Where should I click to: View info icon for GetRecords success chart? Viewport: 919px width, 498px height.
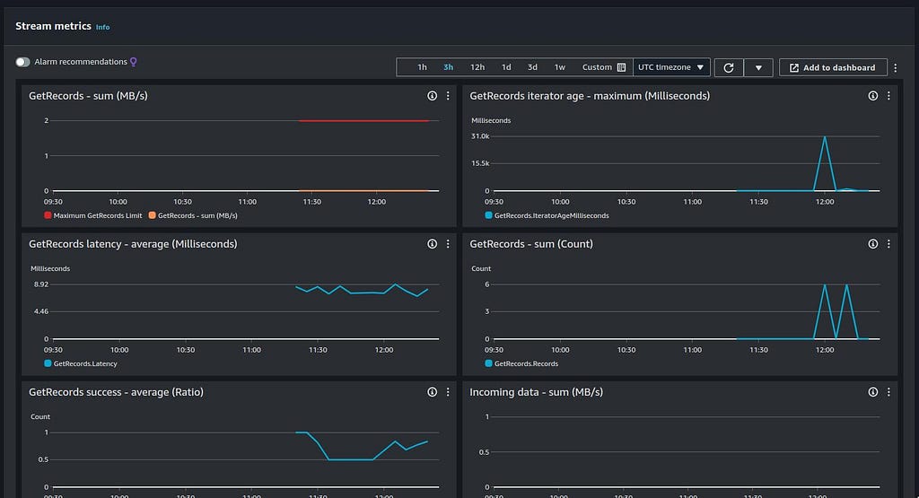pos(432,392)
